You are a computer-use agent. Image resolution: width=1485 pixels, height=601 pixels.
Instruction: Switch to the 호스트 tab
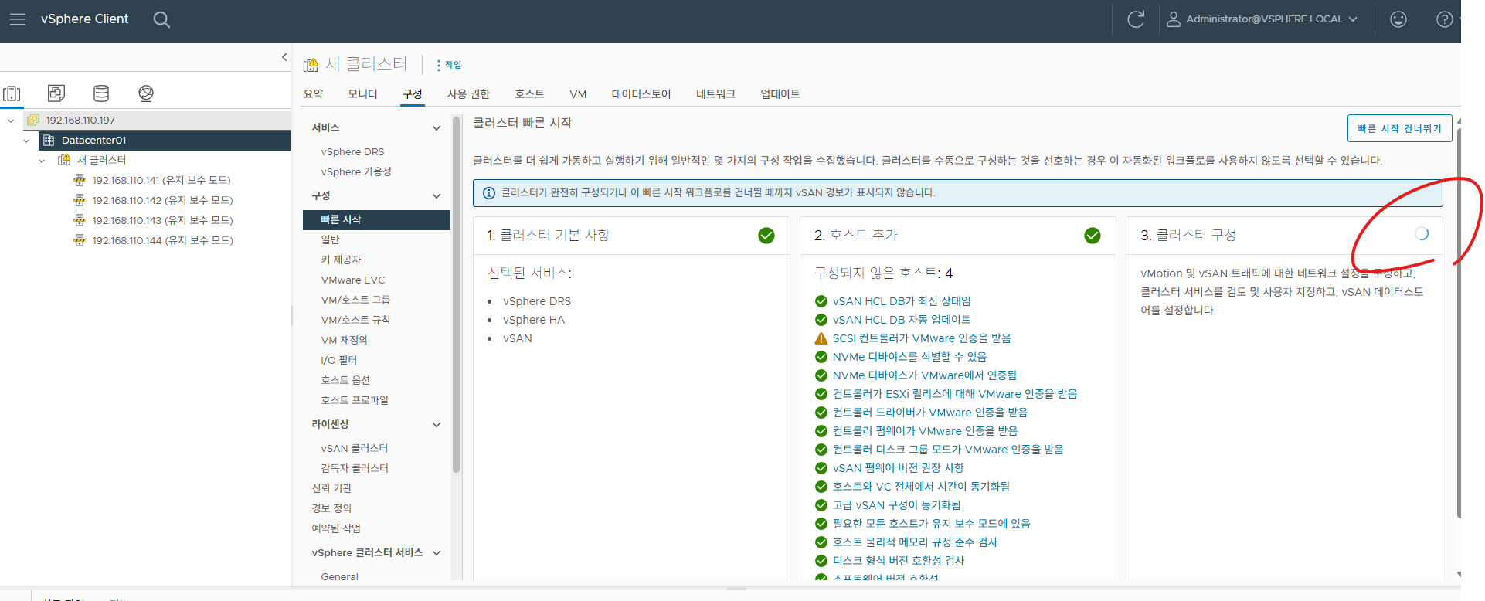point(529,94)
